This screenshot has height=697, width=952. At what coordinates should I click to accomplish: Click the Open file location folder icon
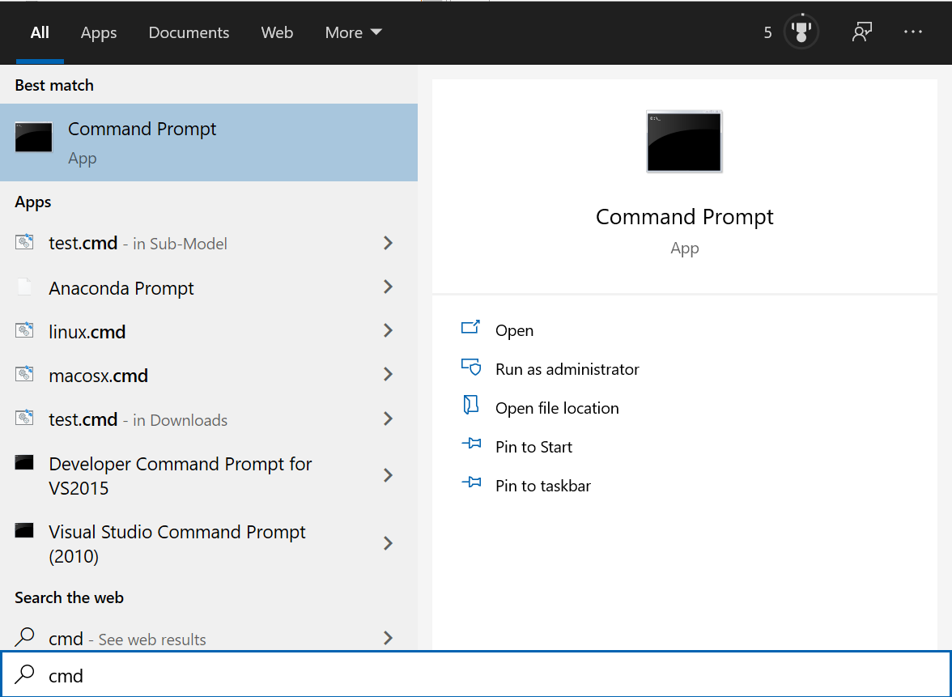click(x=470, y=406)
